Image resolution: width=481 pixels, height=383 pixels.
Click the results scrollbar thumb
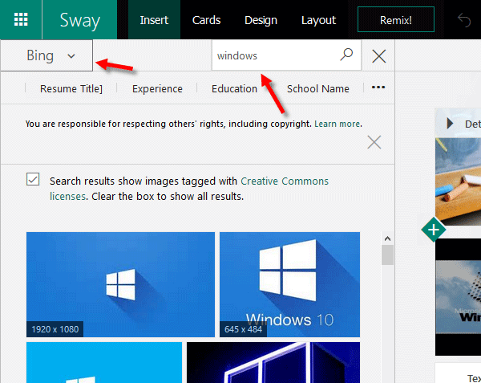(387, 255)
